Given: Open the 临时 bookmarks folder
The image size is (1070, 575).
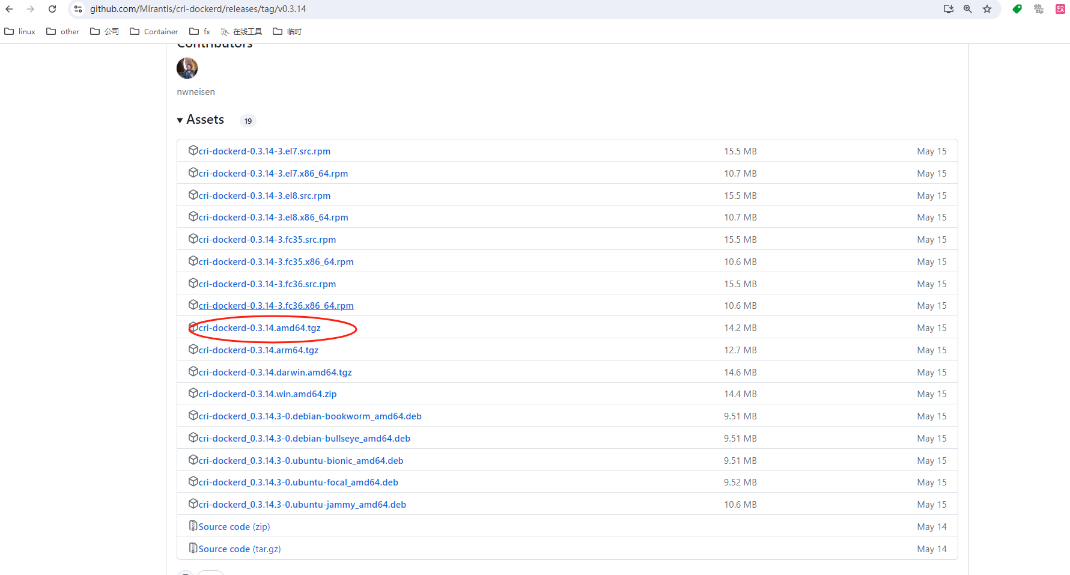Looking at the screenshot, I should point(287,31).
